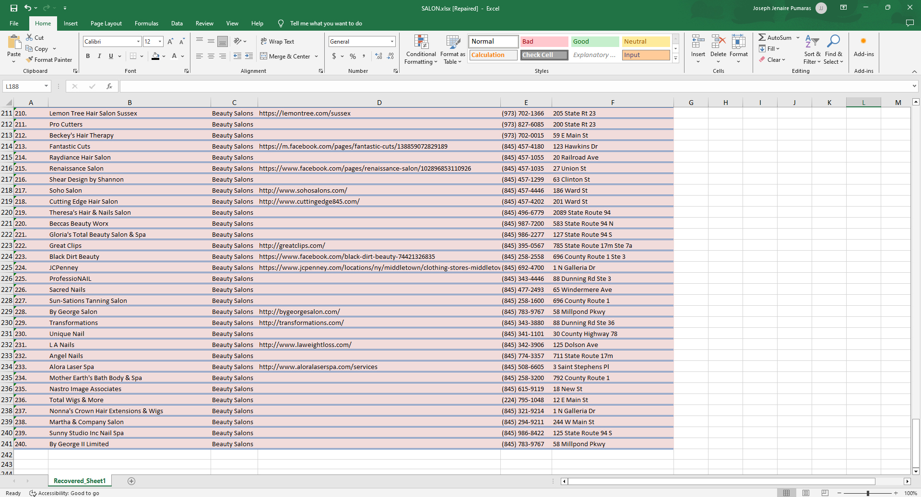This screenshot has width=921, height=497.
Task: Click the Save icon in title bar
Action: point(14,8)
